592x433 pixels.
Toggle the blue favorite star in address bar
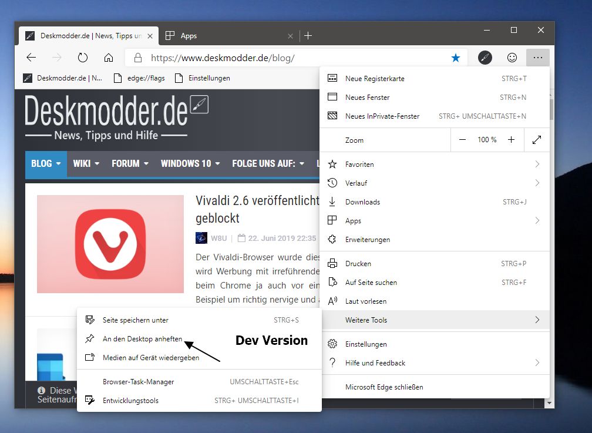click(x=456, y=58)
